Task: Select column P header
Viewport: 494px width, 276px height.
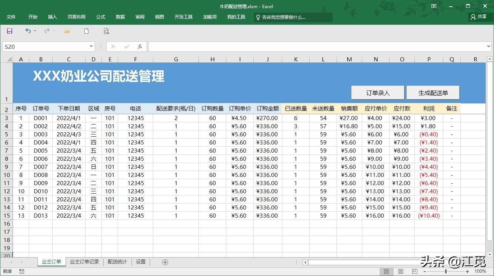Action: (x=429, y=59)
